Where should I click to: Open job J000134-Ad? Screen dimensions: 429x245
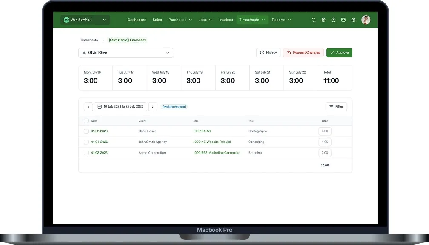click(x=202, y=131)
